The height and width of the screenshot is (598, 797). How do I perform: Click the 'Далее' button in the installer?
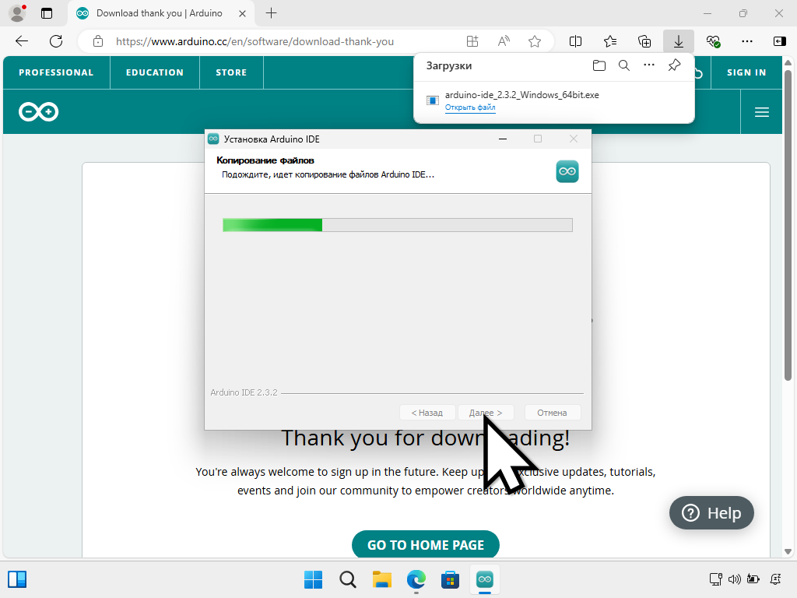click(x=486, y=413)
